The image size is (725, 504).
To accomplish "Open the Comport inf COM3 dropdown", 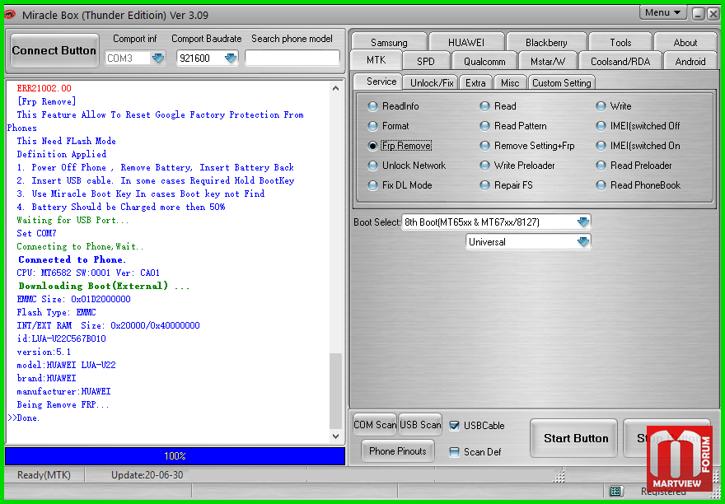I will [x=158, y=58].
